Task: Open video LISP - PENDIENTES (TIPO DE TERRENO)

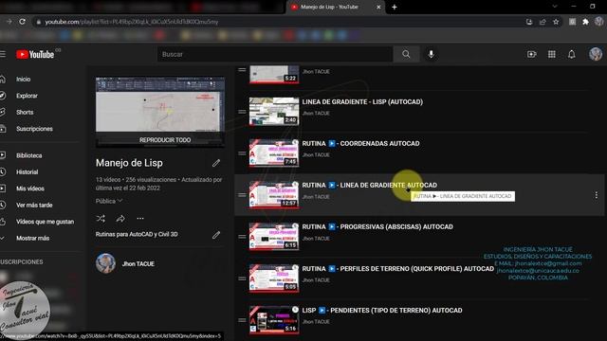Action: coord(382,311)
